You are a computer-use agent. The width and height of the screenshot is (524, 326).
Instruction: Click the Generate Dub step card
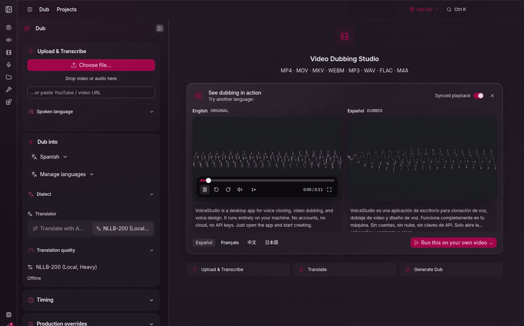pyautogui.click(x=451, y=270)
